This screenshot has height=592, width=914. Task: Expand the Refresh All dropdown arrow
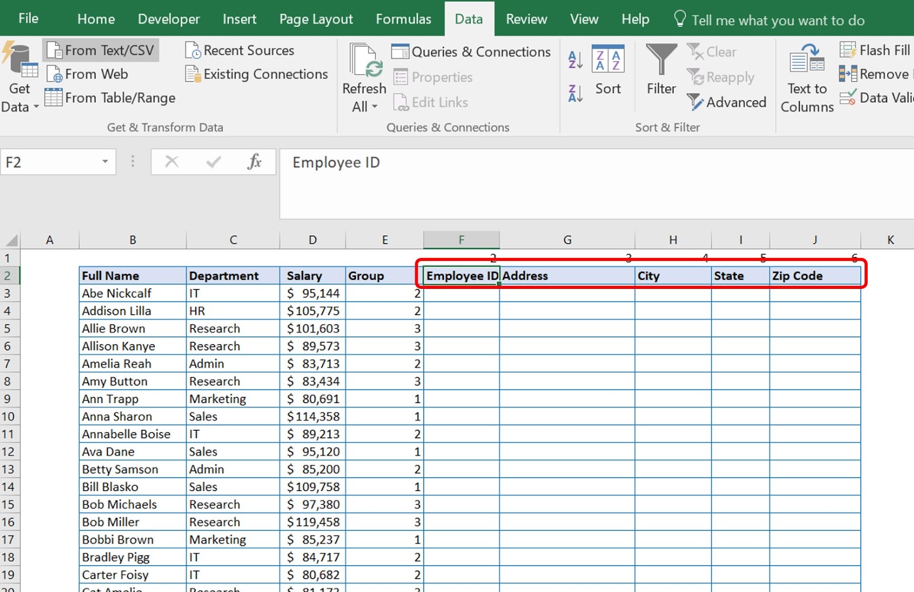coord(374,107)
